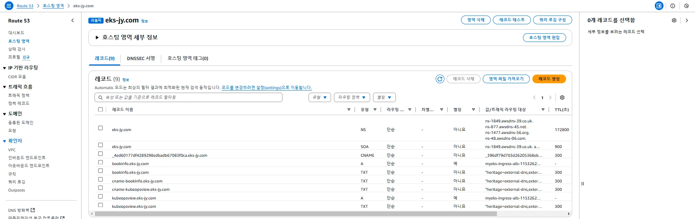This screenshot has height=219, width=695.
Task: Open 트래픽 정책 in sidebar
Action: [x=19, y=95]
